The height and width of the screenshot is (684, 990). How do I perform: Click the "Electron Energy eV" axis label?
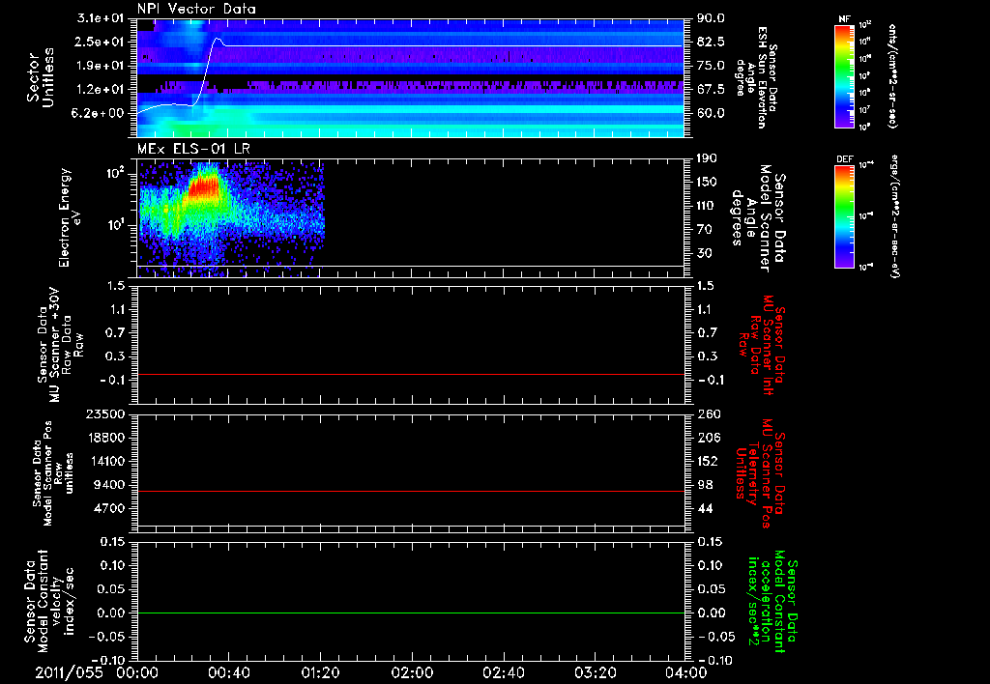pyautogui.click(x=69, y=217)
